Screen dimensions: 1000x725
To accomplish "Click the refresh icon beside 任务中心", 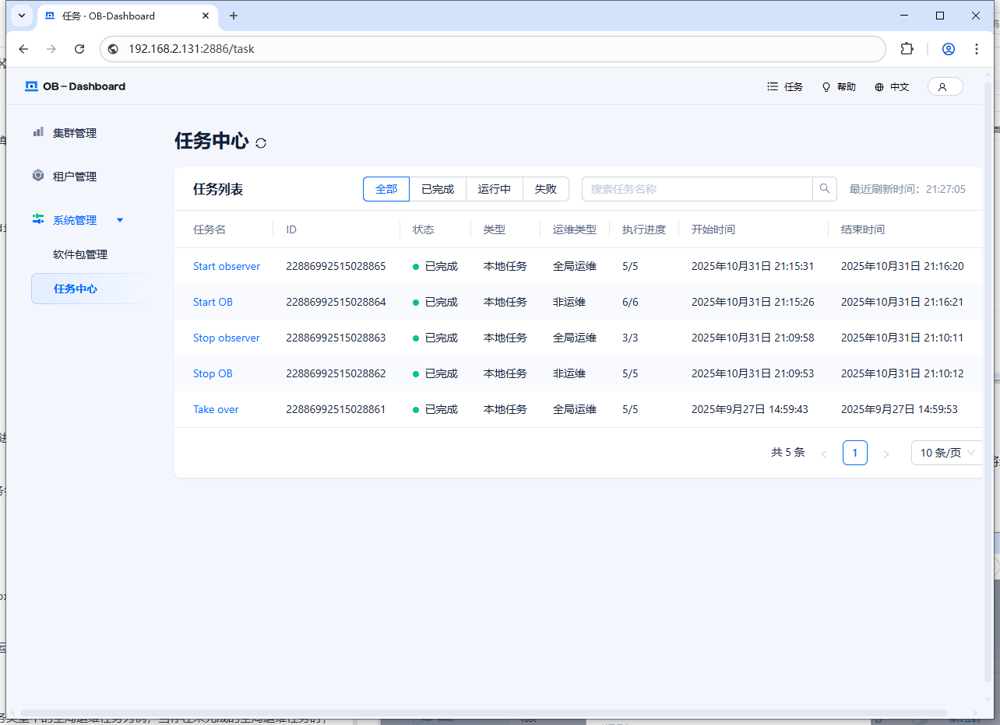I will coord(261,143).
